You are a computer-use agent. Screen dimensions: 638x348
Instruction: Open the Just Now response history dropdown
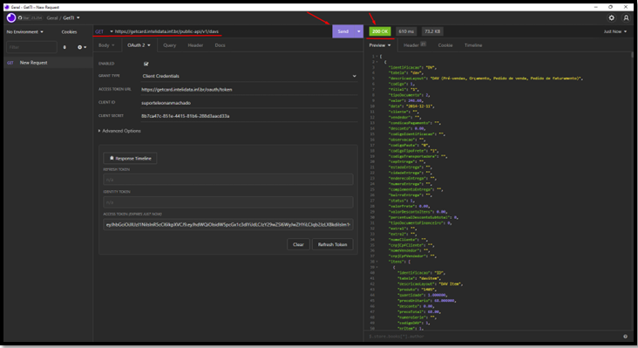(614, 31)
